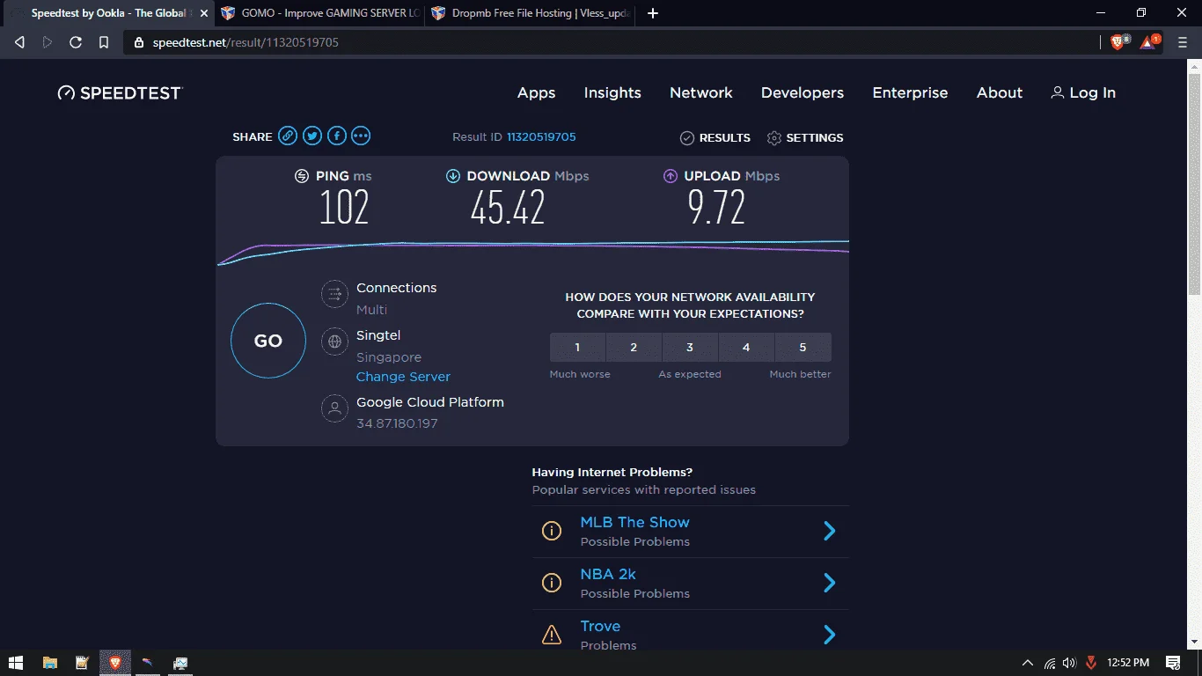Reload the current page
The width and height of the screenshot is (1202, 676).
coord(76,42)
